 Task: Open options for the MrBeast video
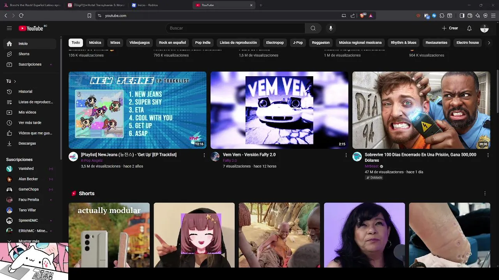coord(488,155)
